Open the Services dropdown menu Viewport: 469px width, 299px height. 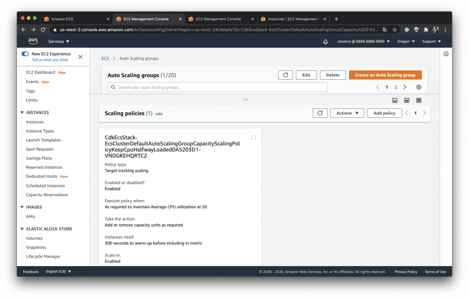point(59,42)
